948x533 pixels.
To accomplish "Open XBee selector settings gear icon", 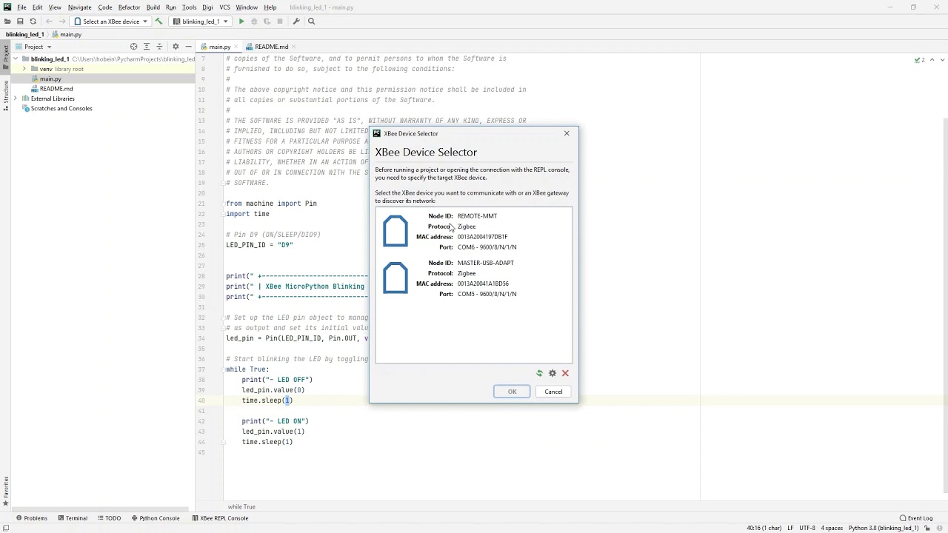I will pos(553,373).
